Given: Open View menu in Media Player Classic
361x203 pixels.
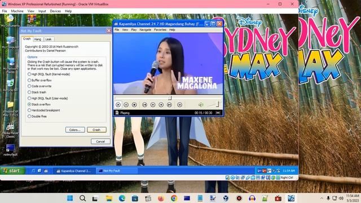Looking at the screenshot, I should click(x=125, y=30).
